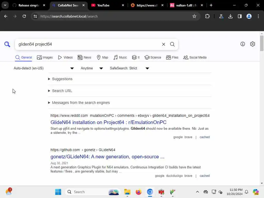
Task: Click the browser address bar URL
Action: click(x=69, y=16)
